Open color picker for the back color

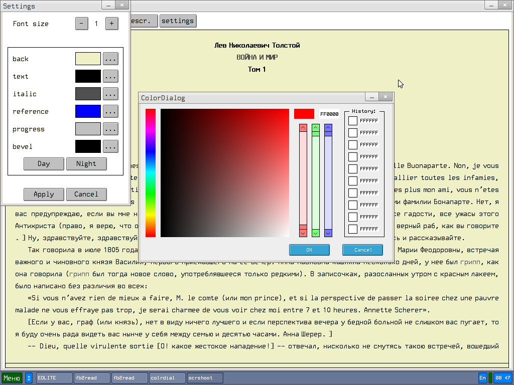(x=110, y=59)
